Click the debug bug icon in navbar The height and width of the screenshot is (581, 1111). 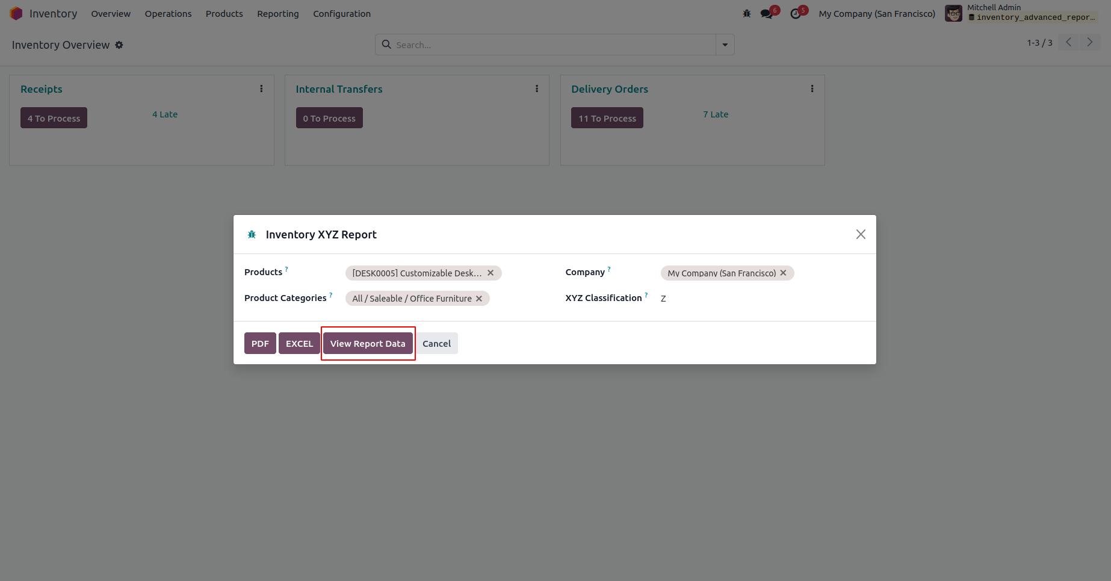[x=747, y=14]
